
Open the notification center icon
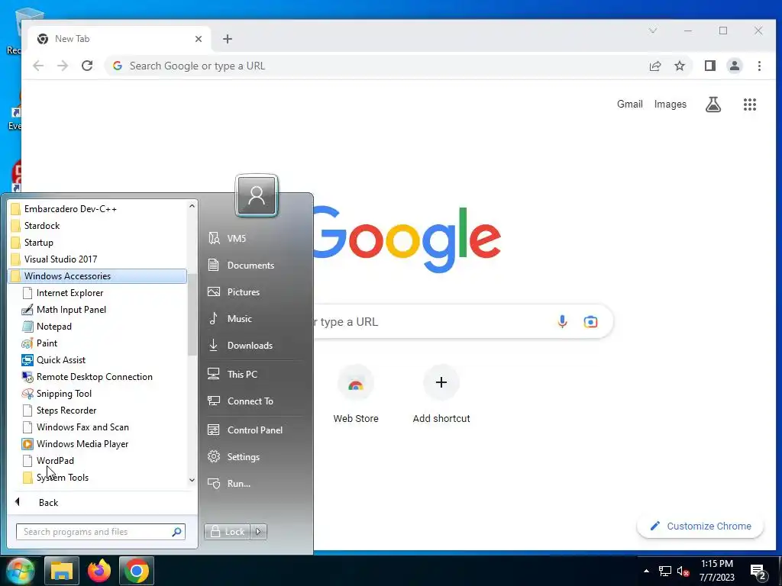click(758, 571)
